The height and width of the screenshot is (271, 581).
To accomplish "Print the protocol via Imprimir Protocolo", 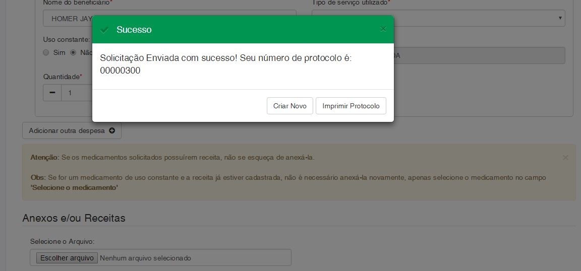I will 351,106.
